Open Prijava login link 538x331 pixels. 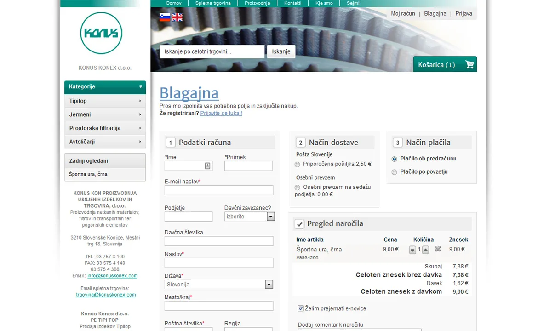click(464, 14)
